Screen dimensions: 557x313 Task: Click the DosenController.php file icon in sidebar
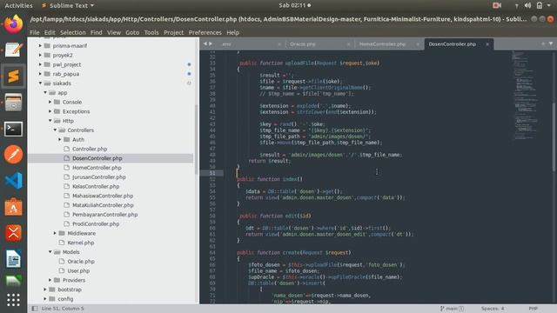click(66, 158)
